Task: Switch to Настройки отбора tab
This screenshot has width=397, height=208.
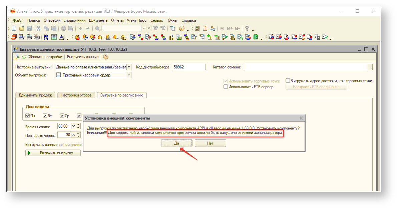Action: 76,95
